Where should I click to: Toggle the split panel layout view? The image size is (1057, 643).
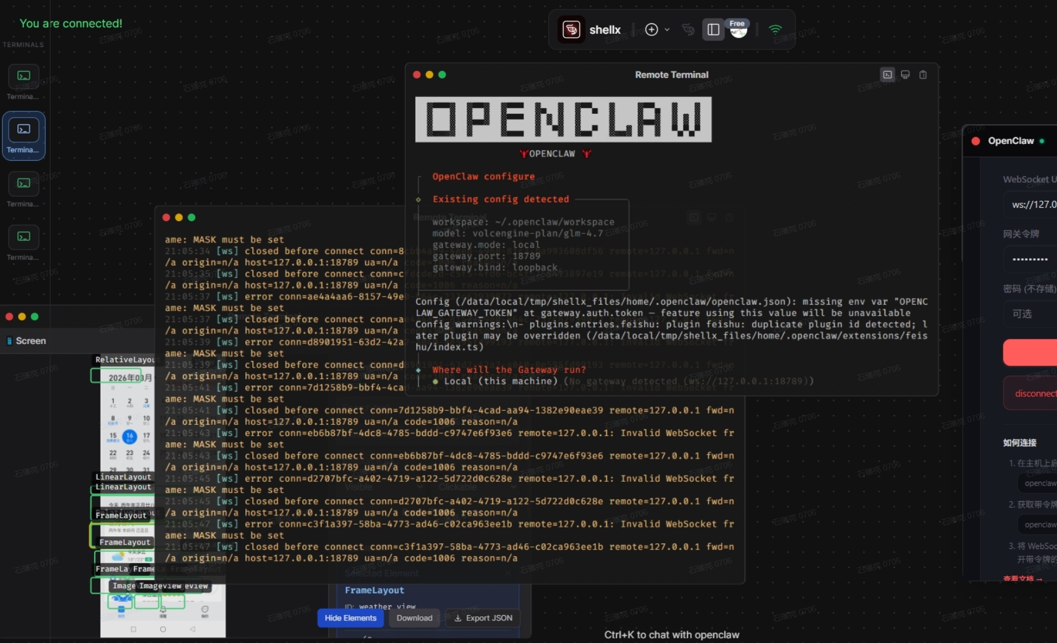tap(713, 29)
